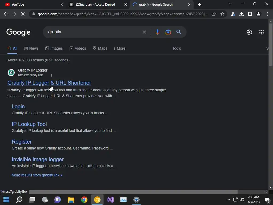The width and height of the screenshot is (273, 205).
Task: Share this page from address bar
Action: (214, 14)
